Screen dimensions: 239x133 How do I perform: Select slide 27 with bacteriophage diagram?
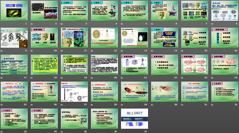point(74,91)
